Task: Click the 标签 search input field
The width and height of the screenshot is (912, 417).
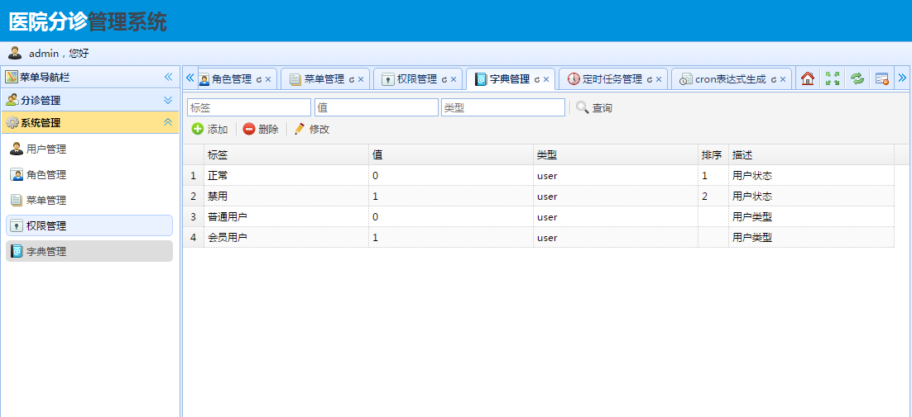Action: (x=249, y=107)
